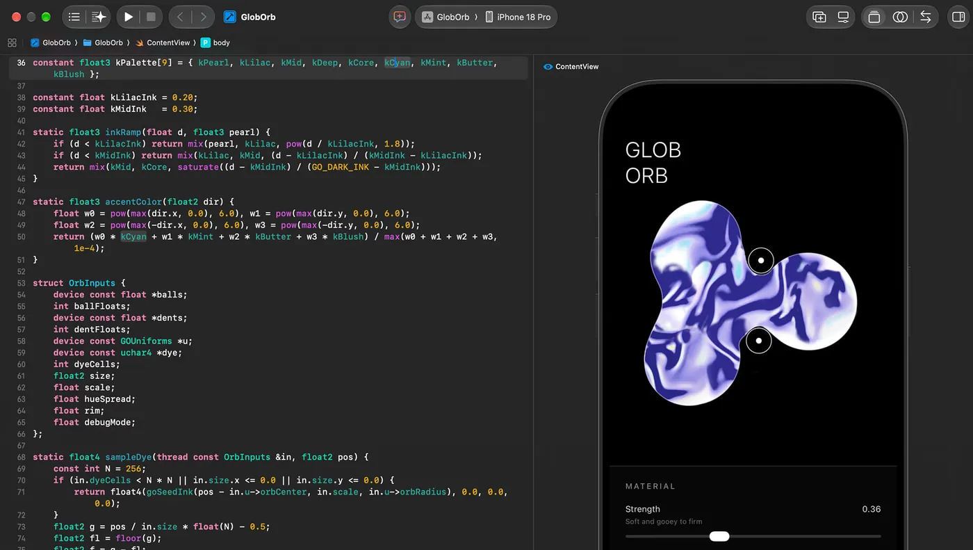The image size is (973, 550).
Task: Click the sampleDye function name
Action: click(x=129, y=457)
